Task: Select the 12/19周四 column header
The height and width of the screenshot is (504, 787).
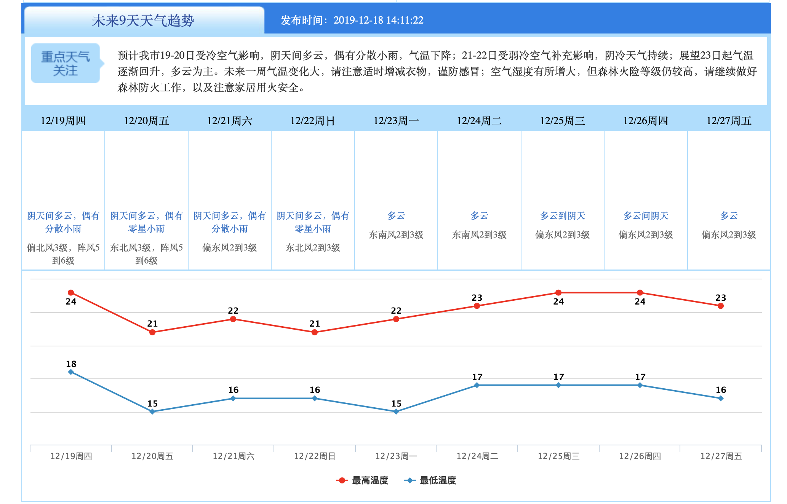Action: pos(63,121)
